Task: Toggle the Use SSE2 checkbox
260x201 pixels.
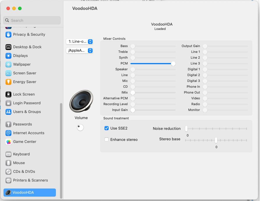Action: click(x=107, y=128)
